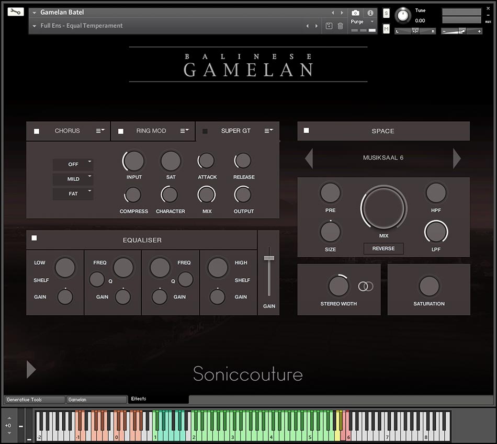This screenshot has height=444, width=497.
Task: Go to previous instrument arrow beside Gamelan Batel
Action: point(333,13)
